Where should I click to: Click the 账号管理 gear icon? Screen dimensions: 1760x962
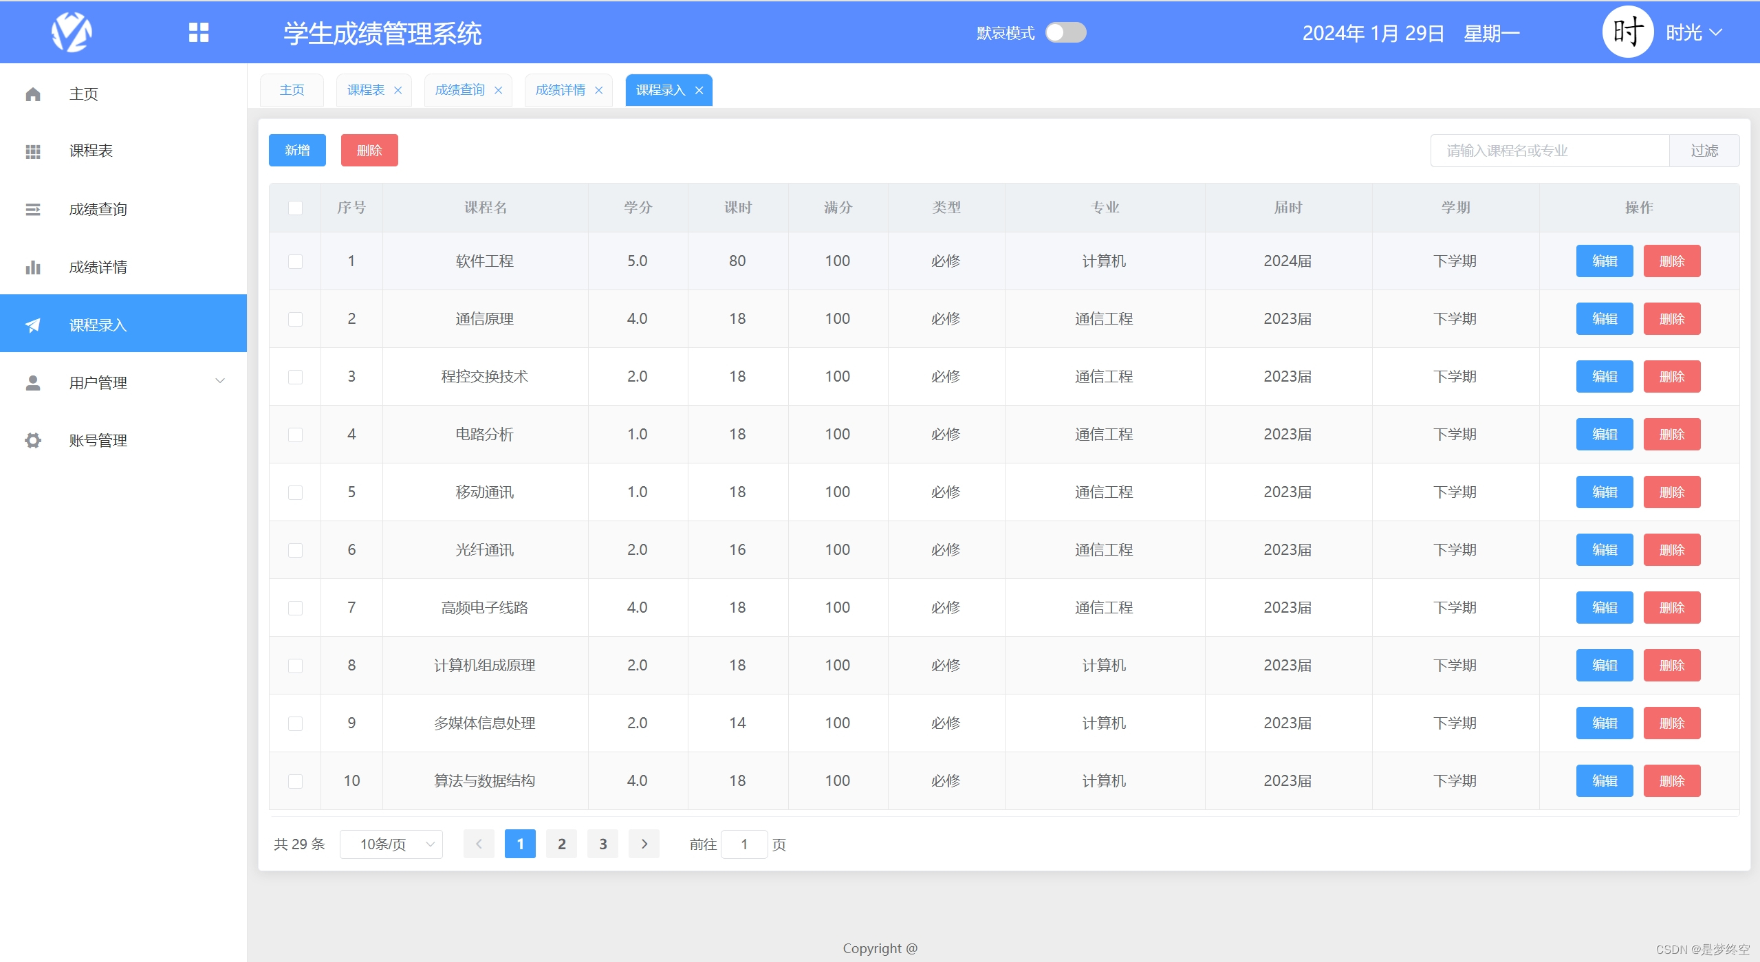[x=32, y=440]
